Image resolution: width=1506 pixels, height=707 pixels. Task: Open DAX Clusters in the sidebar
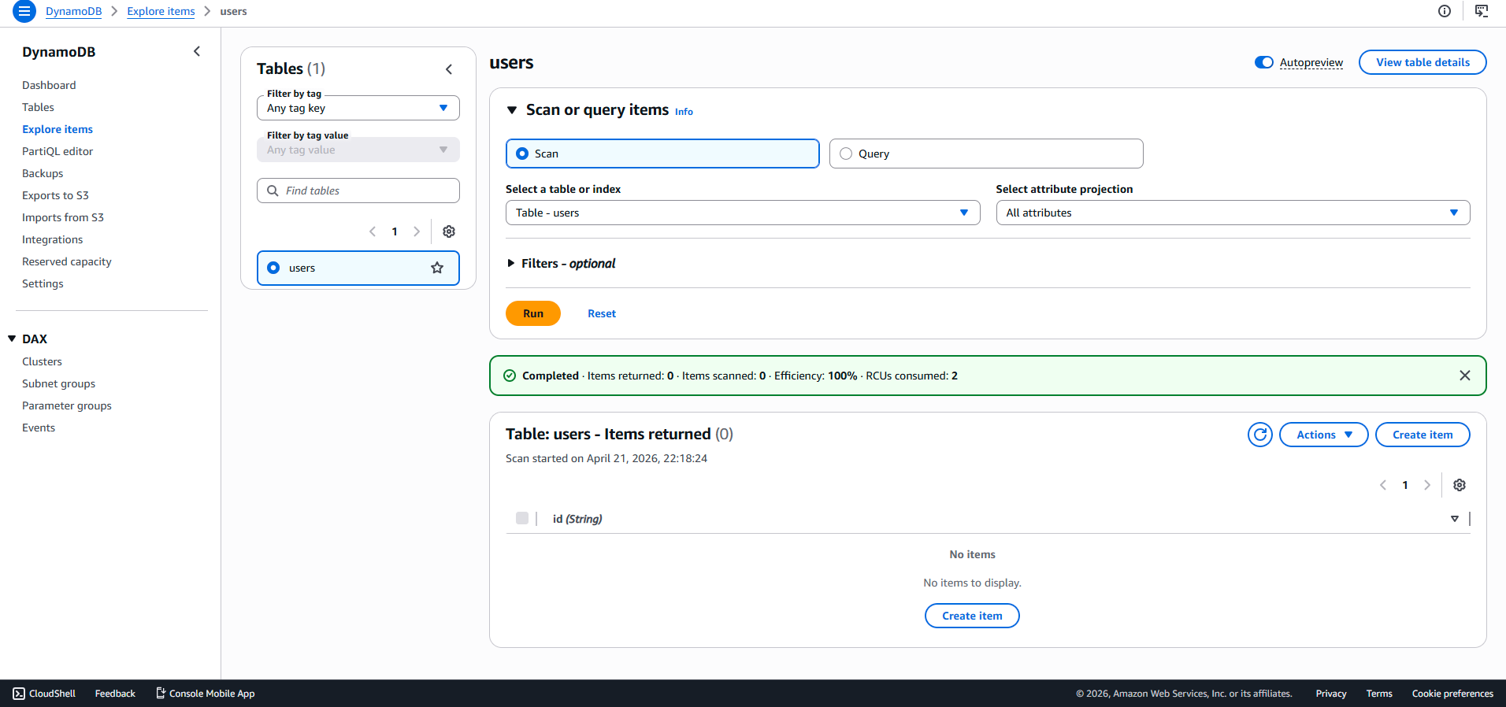point(42,361)
